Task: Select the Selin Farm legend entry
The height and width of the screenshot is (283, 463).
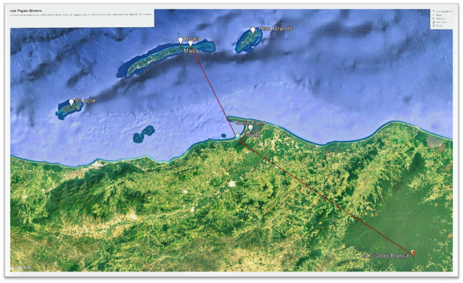Action: coord(441,22)
